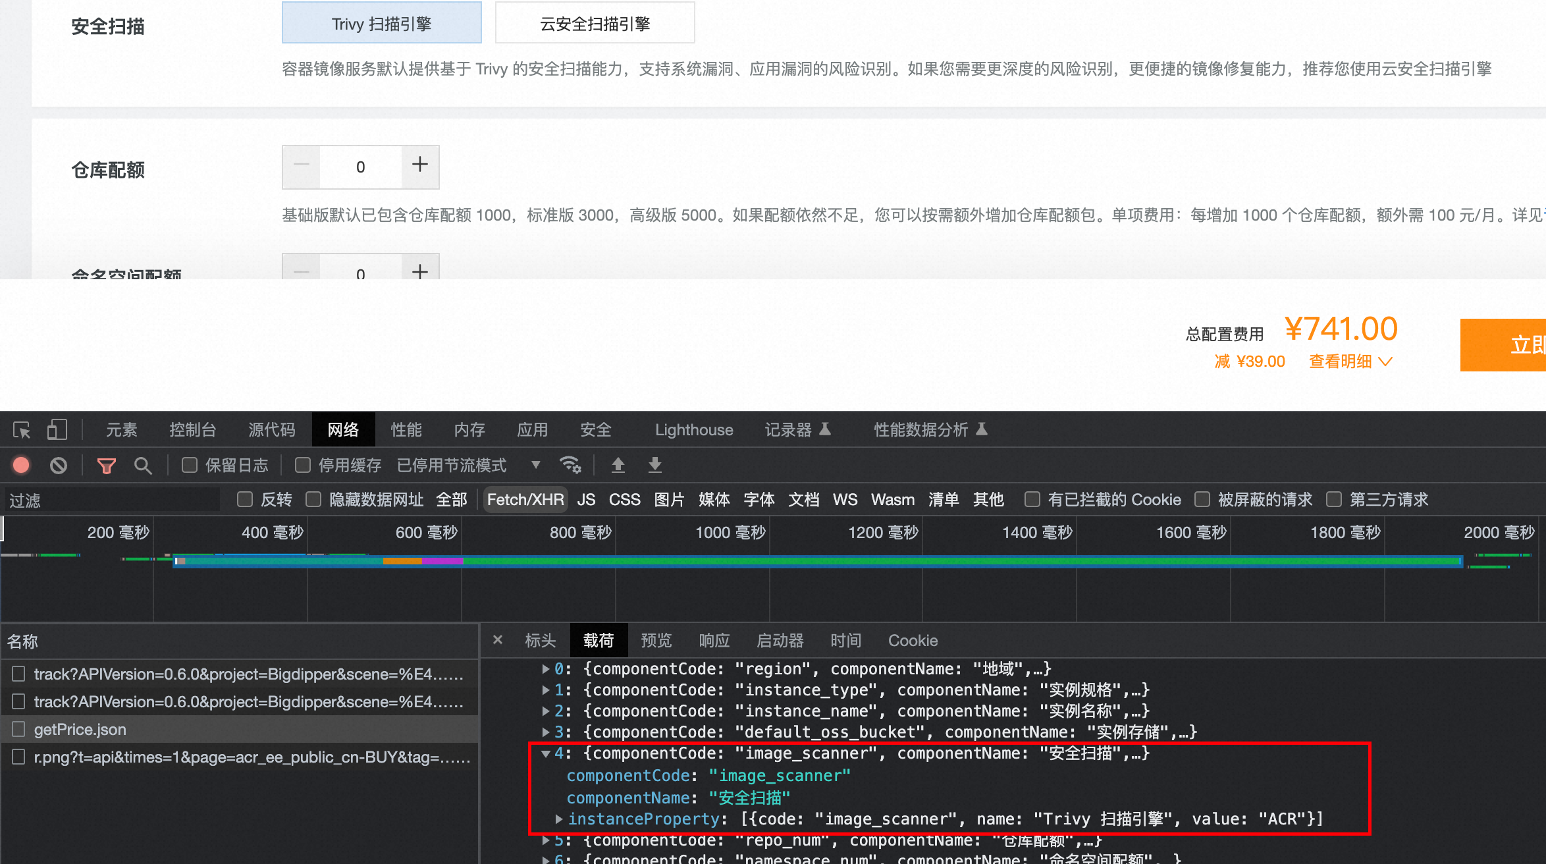The width and height of the screenshot is (1546, 864).
Task: Toggle device toolbar icon
Action: point(57,430)
